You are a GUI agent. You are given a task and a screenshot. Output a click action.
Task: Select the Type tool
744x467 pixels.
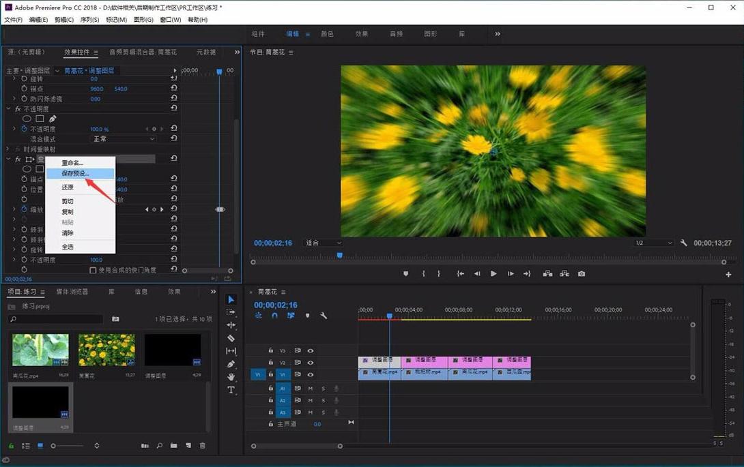(x=231, y=390)
